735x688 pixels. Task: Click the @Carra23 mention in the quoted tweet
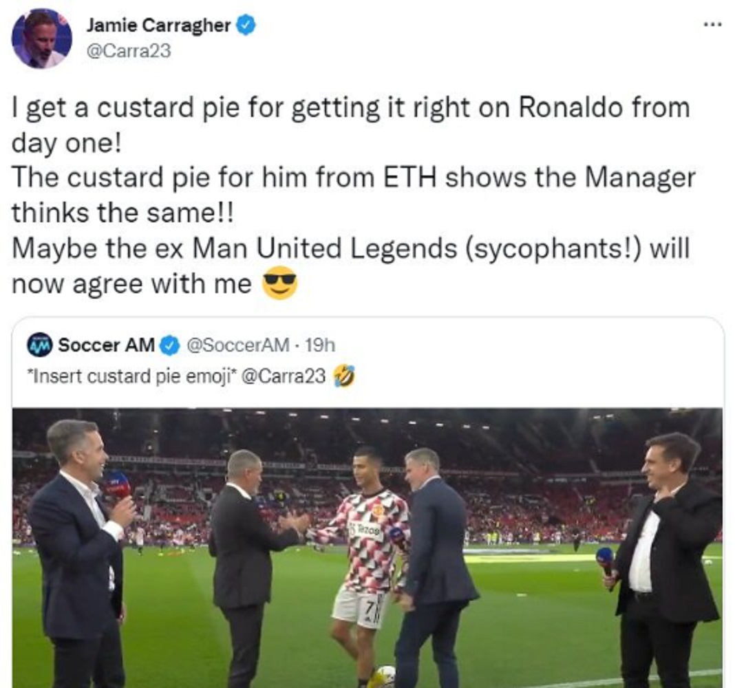pyautogui.click(x=283, y=376)
